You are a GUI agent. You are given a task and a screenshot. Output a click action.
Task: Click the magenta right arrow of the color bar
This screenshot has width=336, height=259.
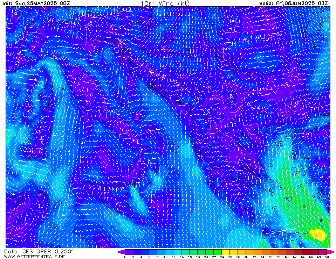pyautogui.click(x=330, y=252)
